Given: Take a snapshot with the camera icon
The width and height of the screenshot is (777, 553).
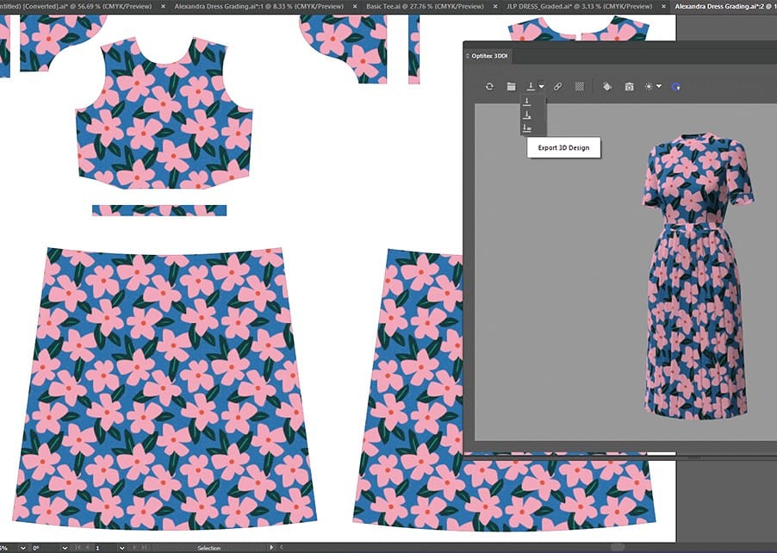Looking at the screenshot, I should click(630, 87).
